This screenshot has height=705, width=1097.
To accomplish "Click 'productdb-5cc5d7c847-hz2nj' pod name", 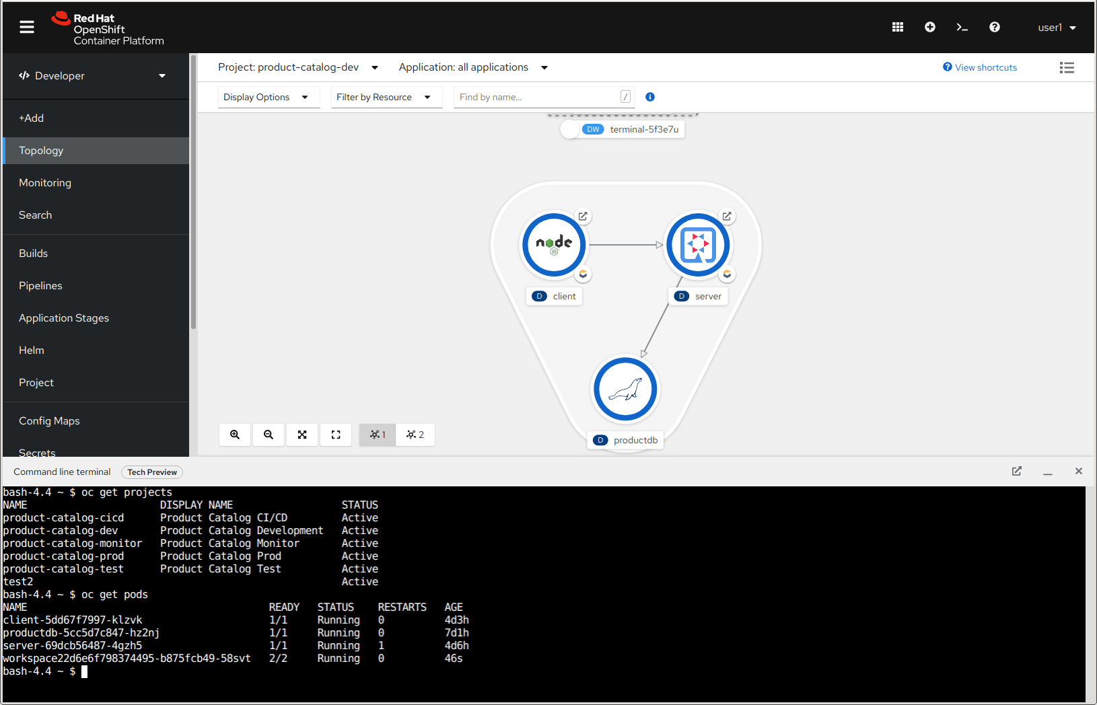I will (x=81, y=633).
